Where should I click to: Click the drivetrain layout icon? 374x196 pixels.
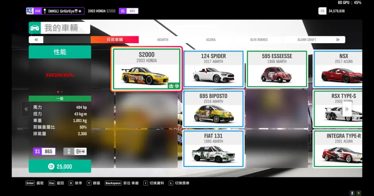80,151
